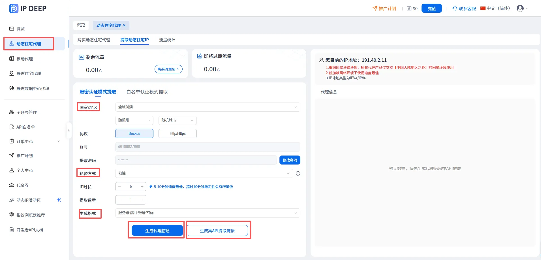Increase IP时长 with the plus stepper
Image resolution: width=541 pixels, height=260 pixels.
click(142, 187)
